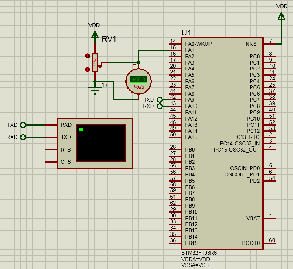
Task: Select the RV1 potentiometer body
Action: click(x=95, y=63)
